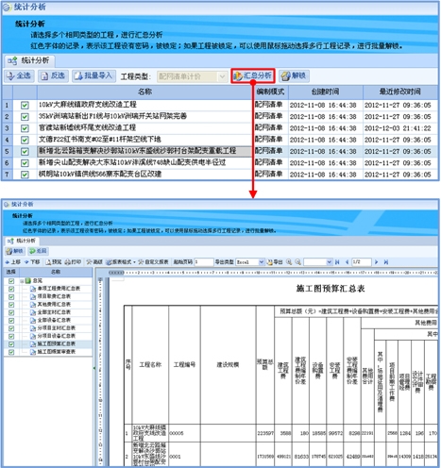Click the 高级 advanced toolbar item

pyautogui.click(x=94, y=262)
